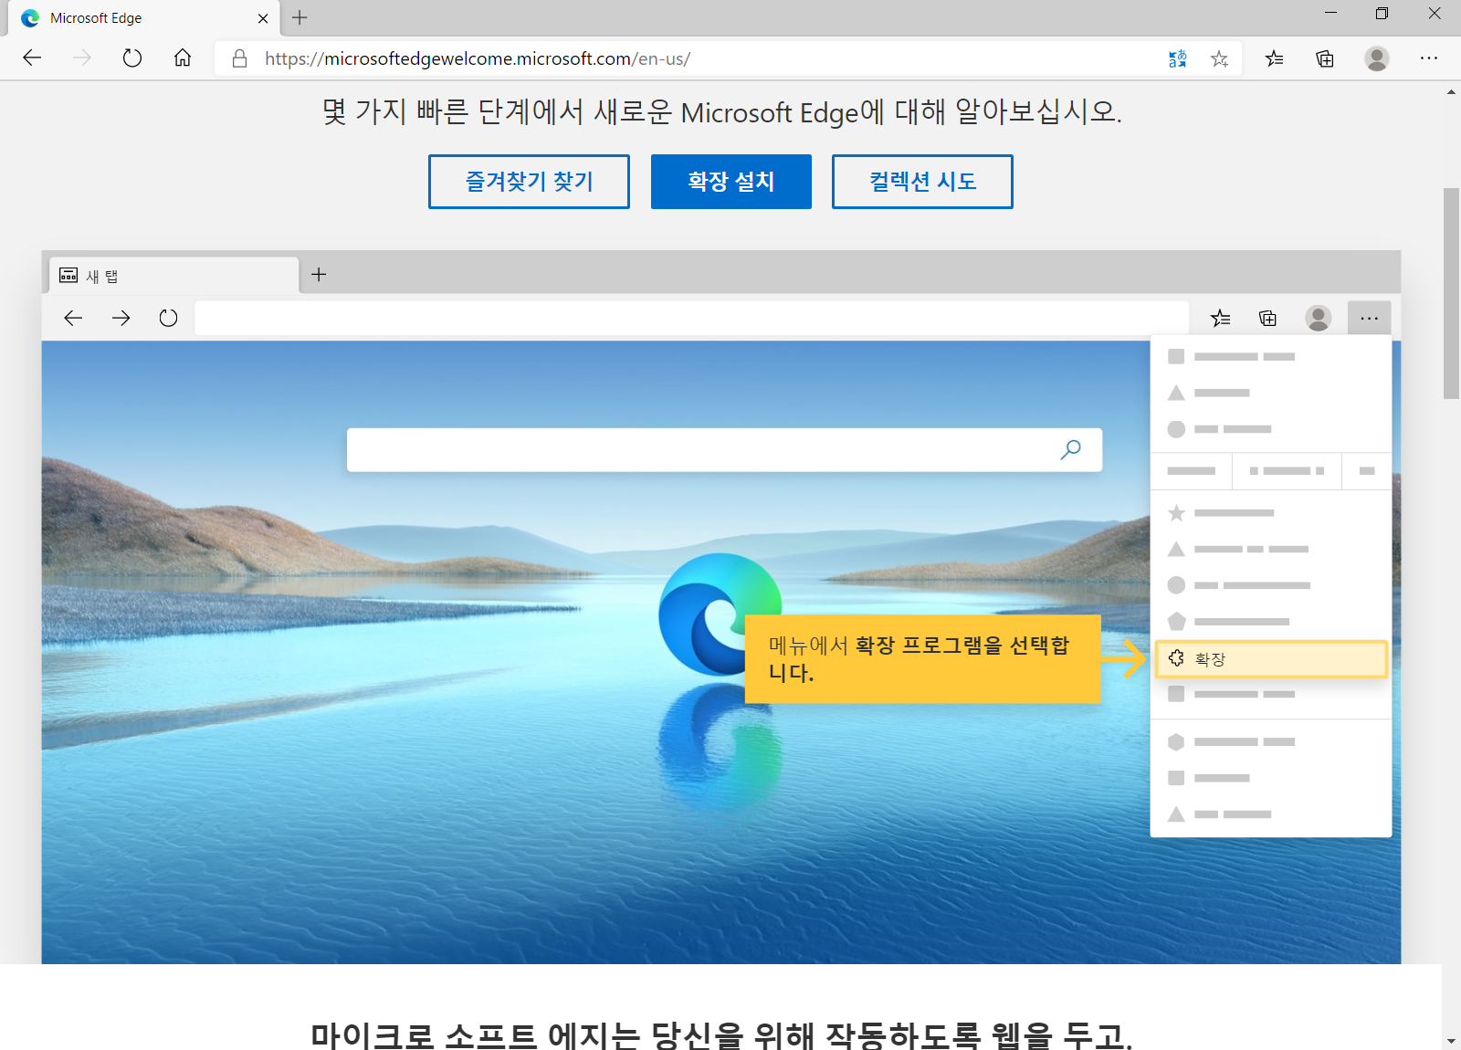The width and height of the screenshot is (1461, 1050).
Task: Click ellipsis menu button in demo browser
Action: pos(1369,318)
